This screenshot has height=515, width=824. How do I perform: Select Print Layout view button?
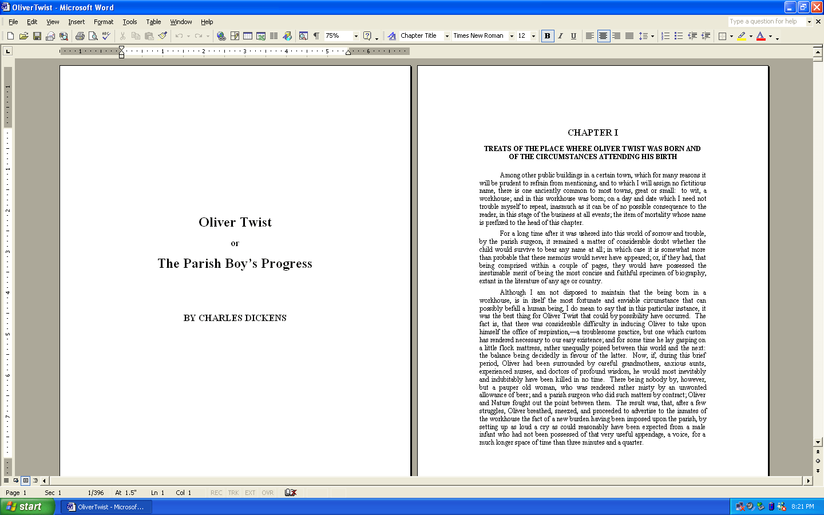pos(26,481)
